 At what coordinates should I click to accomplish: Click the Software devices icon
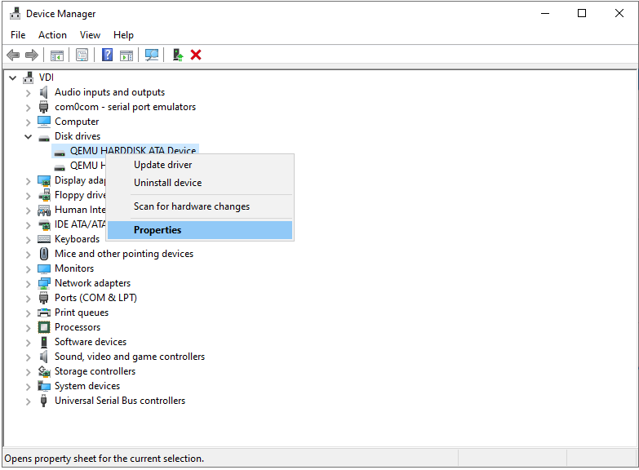pyautogui.click(x=43, y=342)
